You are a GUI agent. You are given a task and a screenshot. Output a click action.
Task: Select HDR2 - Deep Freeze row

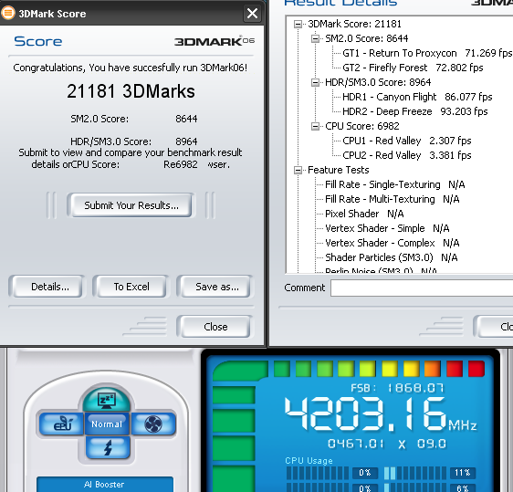pyautogui.click(x=414, y=111)
